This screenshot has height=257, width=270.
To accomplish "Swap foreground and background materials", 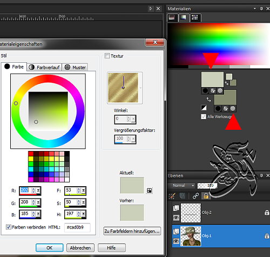I will pyautogui.click(x=208, y=100).
